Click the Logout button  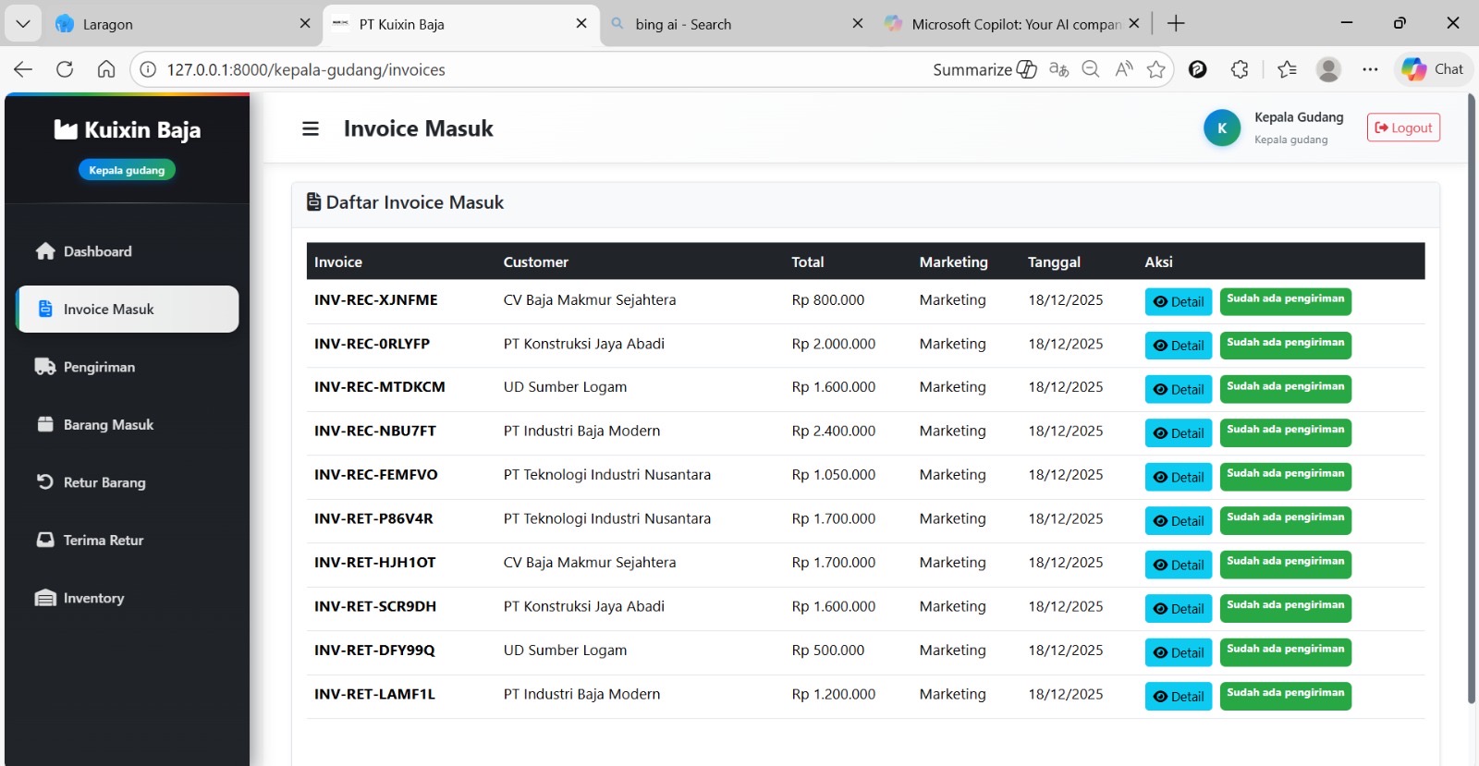coord(1403,128)
